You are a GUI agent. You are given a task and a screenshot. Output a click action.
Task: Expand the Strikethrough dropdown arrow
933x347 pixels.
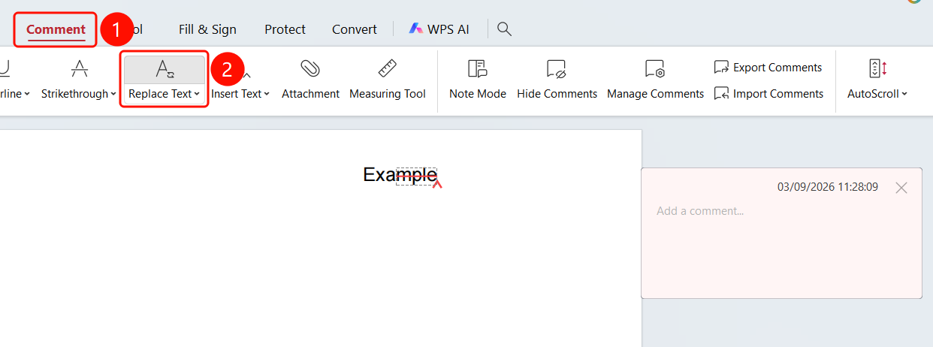tap(113, 95)
